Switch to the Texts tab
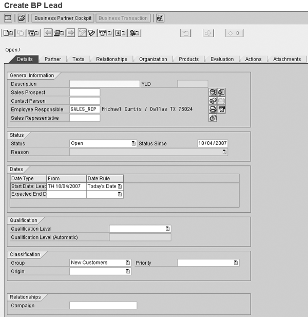This screenshot has width=308, height=317. click(x=79, y=59)
